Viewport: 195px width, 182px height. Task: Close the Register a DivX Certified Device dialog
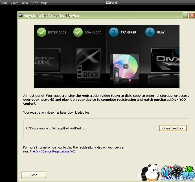click(x=192, y=15)
